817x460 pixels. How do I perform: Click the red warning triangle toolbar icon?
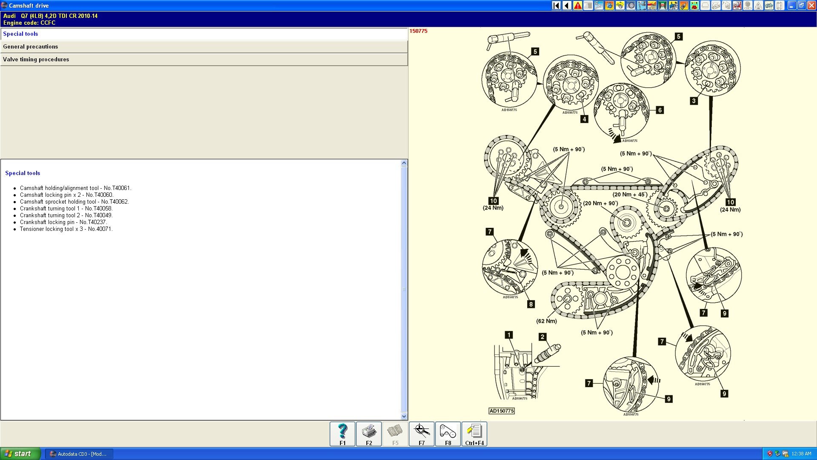click(x=577, y=6)
